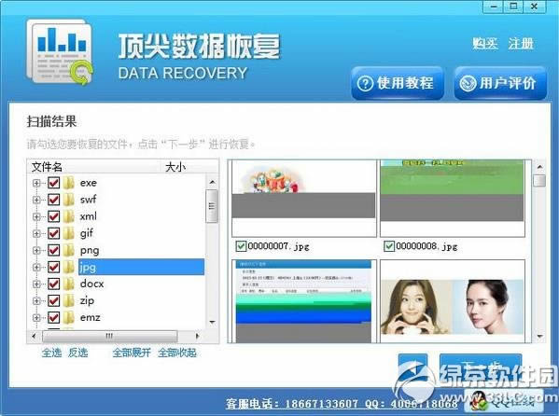Expand the exe tree node
The width and height of the screenshot is (559, 416).
(36, 183)
